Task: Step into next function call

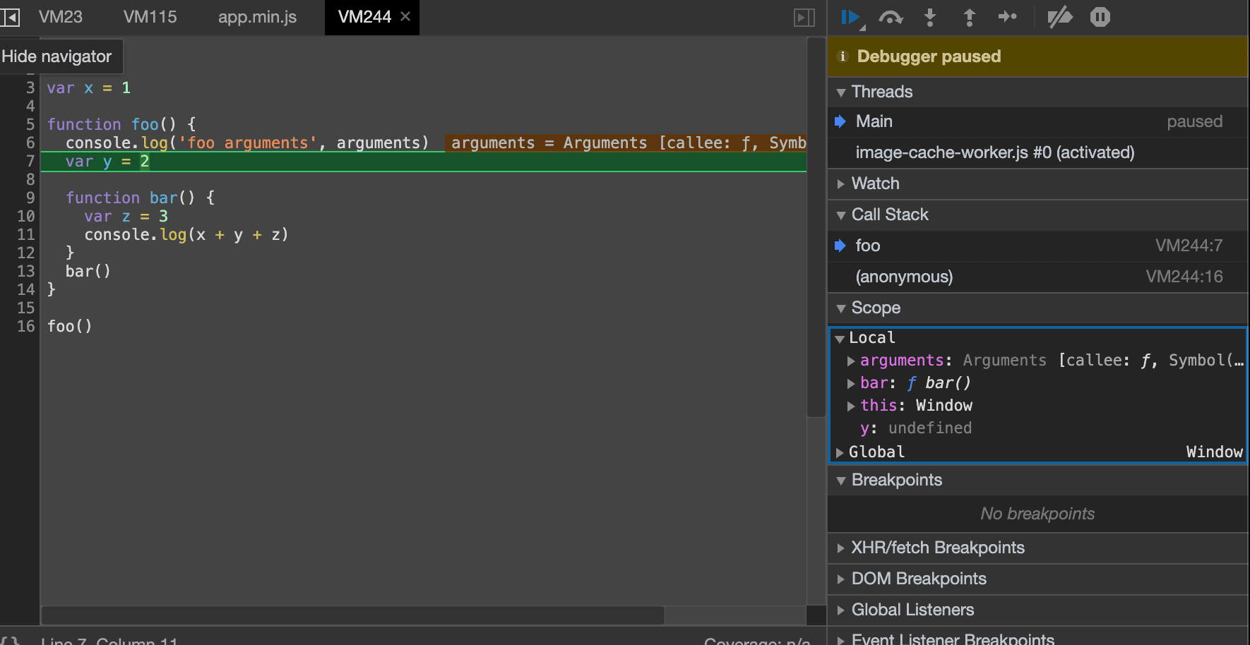Action: click(930, 17)
